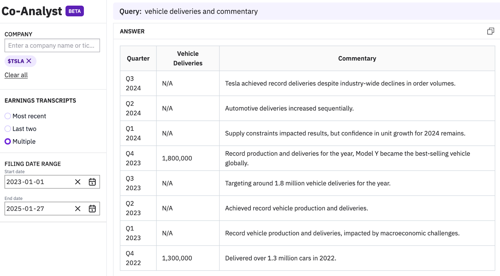Click the Clear all link
Image resolution: width=500 pixels, height=276 pixels.
16,75
